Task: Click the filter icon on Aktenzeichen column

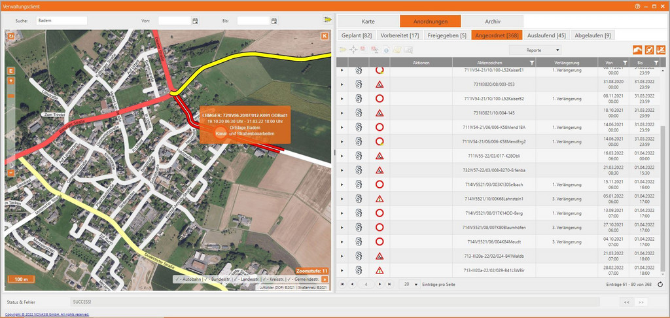Action: click(531, 63)
